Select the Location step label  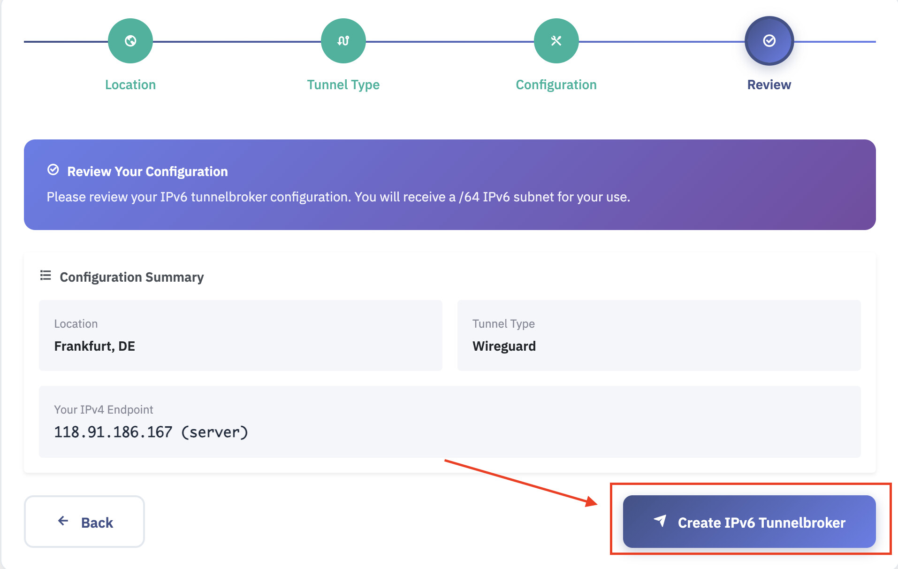(130, 85)
